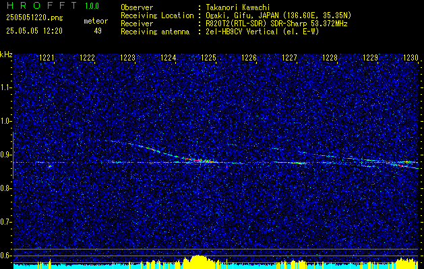Click the 1.1 kHz axis label

coord(6,87)
